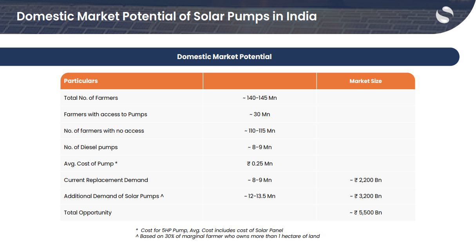Click the 'Total Opportunity' row label
This screenshot has height=243, width=476.
(x=88, y=212)
